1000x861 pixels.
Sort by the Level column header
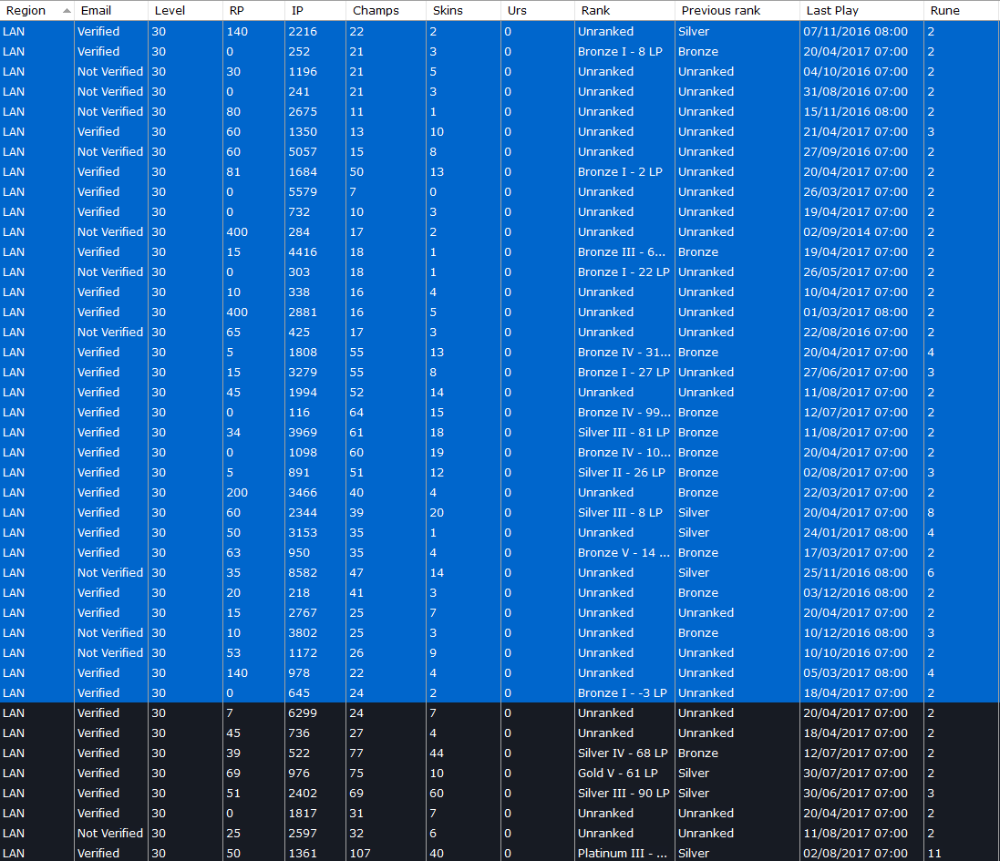tap(185, 10)
